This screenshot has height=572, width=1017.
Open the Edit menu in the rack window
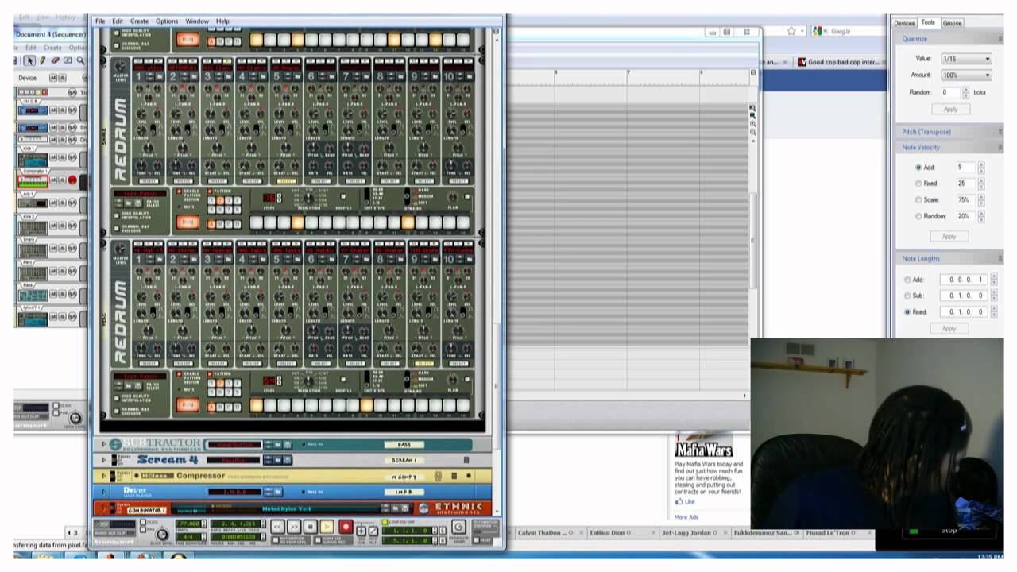tap(118, 21)
